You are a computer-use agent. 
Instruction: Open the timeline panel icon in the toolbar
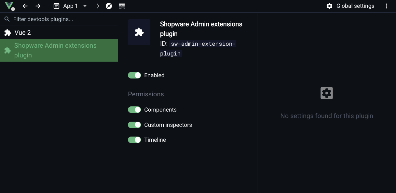click(x=121, y=6)
